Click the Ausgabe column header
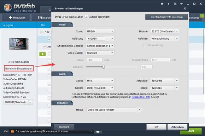Screen dimensions: 205x136 pyautogui.click(x=8, y=25)
